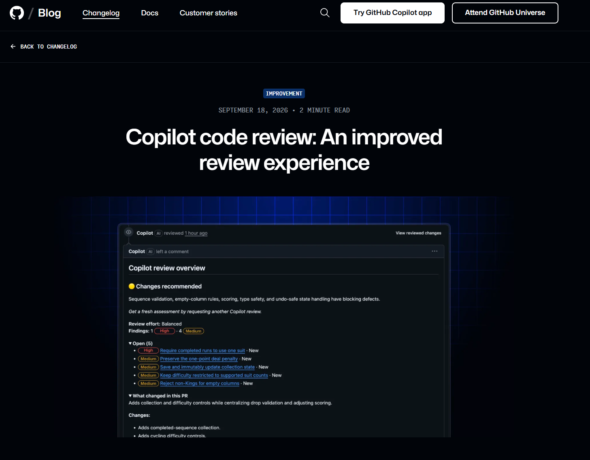Click the "Get a fresh assessment" italic note

[x=195, y=312]
